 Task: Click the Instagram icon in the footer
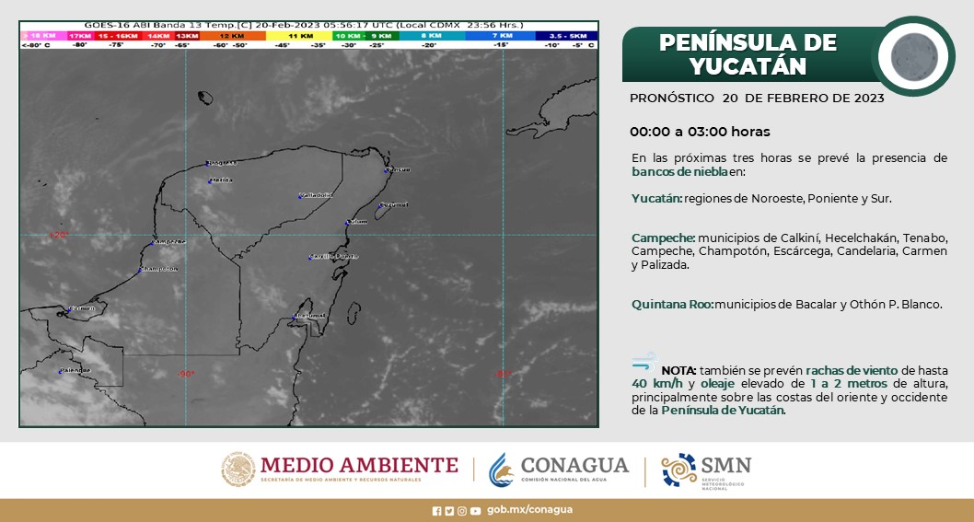(x=461, y=511)
